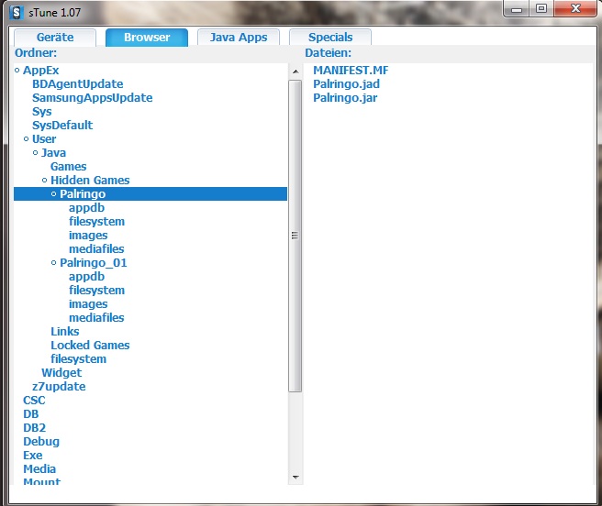Collapse the User folder circle marker
This screenshot has height=506, width=602.
[26, 138]
